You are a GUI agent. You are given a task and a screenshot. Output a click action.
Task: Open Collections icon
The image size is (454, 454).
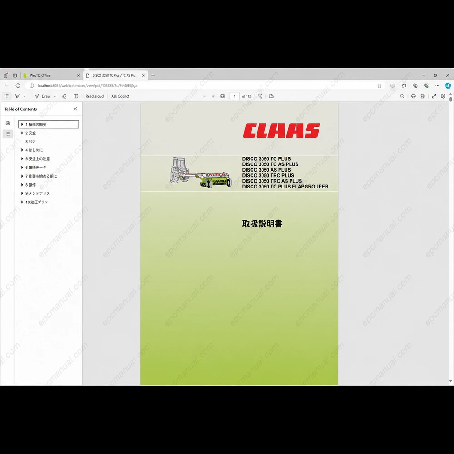coord(415,86)
